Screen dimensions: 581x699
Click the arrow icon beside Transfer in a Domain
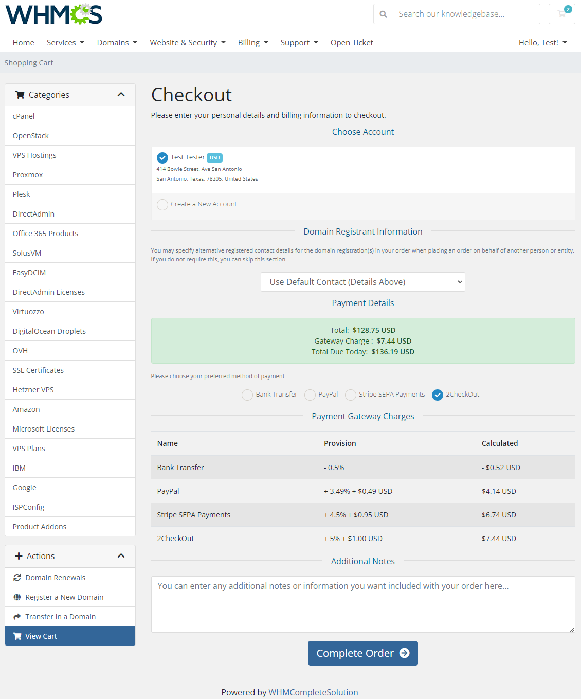(x=17, y=616)
